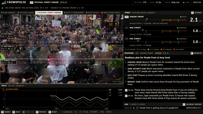Click the Z2 badge for Mid Street
203x114 pixels.
[x=126, y=28]
